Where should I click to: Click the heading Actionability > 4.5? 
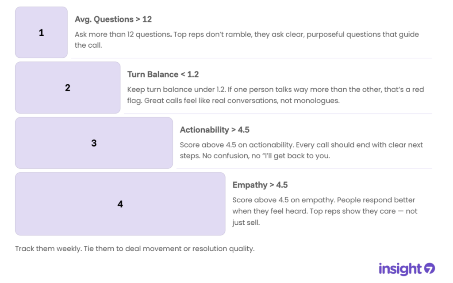point(215,130)
